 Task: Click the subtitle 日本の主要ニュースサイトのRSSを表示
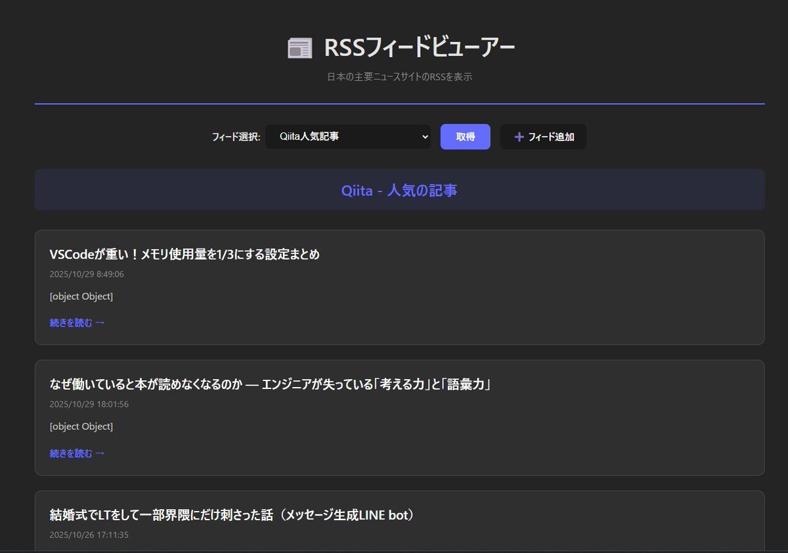[400, 77]
